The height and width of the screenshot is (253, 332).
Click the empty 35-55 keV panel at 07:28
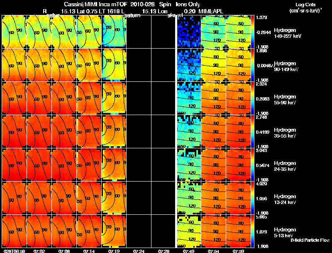pos(164,131)
